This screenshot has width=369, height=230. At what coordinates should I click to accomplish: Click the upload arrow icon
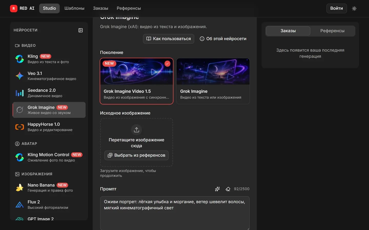point(136,130)
